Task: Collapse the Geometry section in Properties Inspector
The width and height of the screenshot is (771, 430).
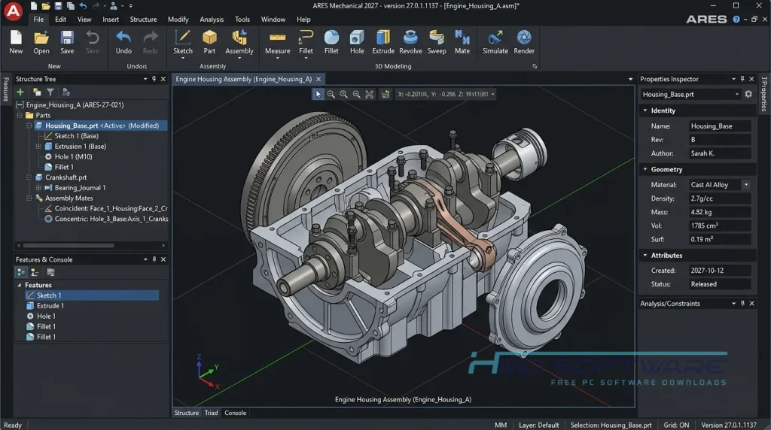Action: [645, 169]
